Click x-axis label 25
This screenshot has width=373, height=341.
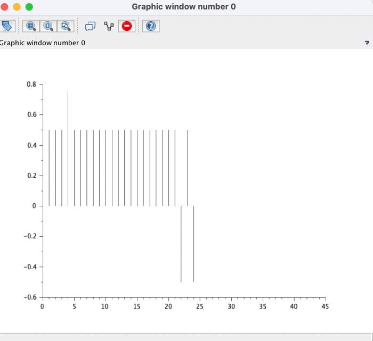tap(200, 306)
